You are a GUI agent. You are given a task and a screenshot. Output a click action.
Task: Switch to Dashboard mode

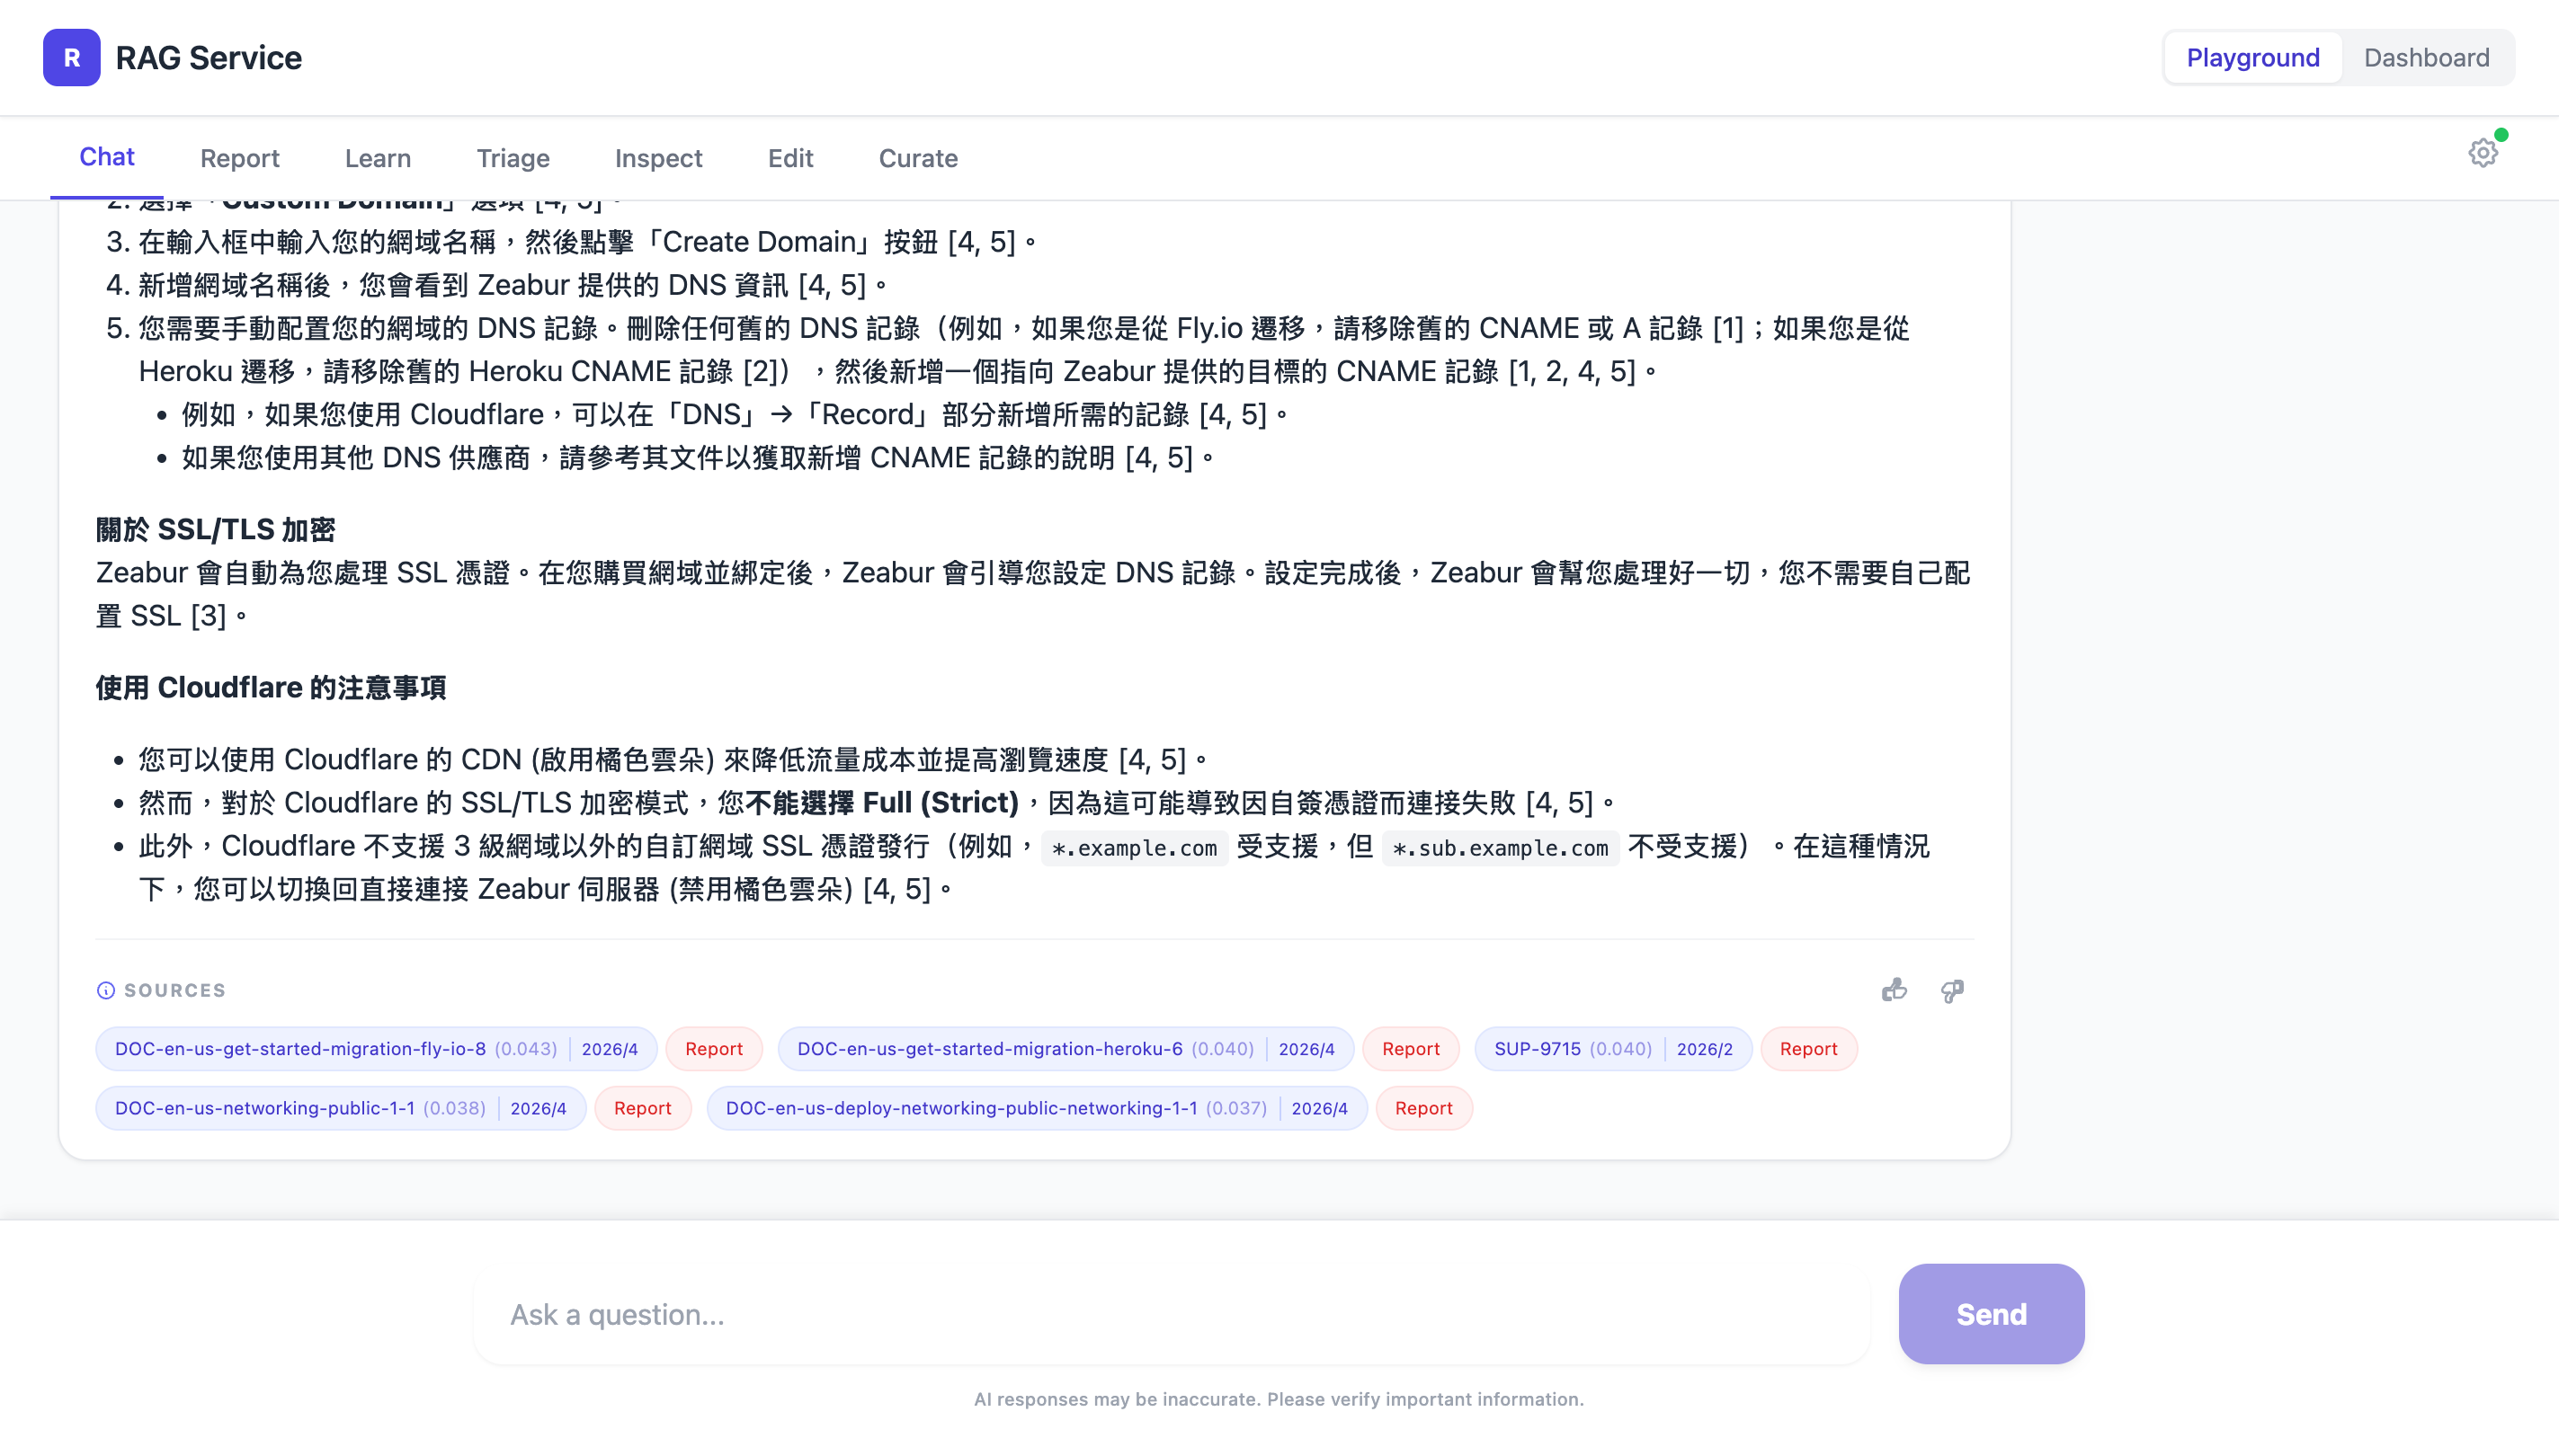(2426, 57)
